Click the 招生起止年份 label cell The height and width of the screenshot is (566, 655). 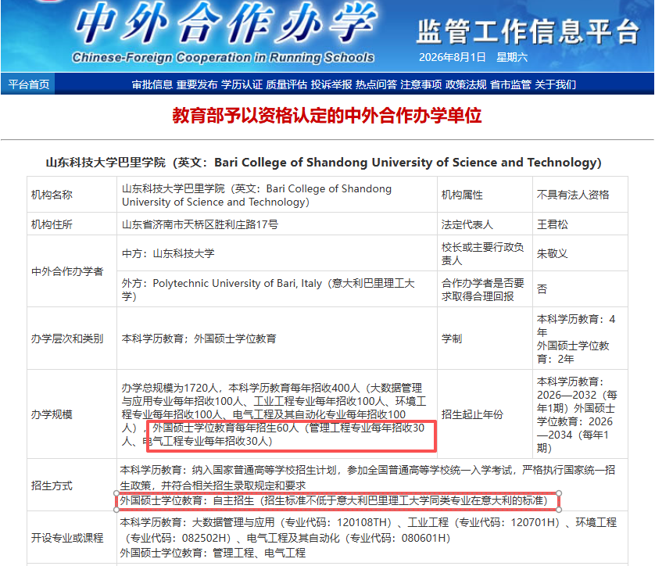tap(485, 414)
